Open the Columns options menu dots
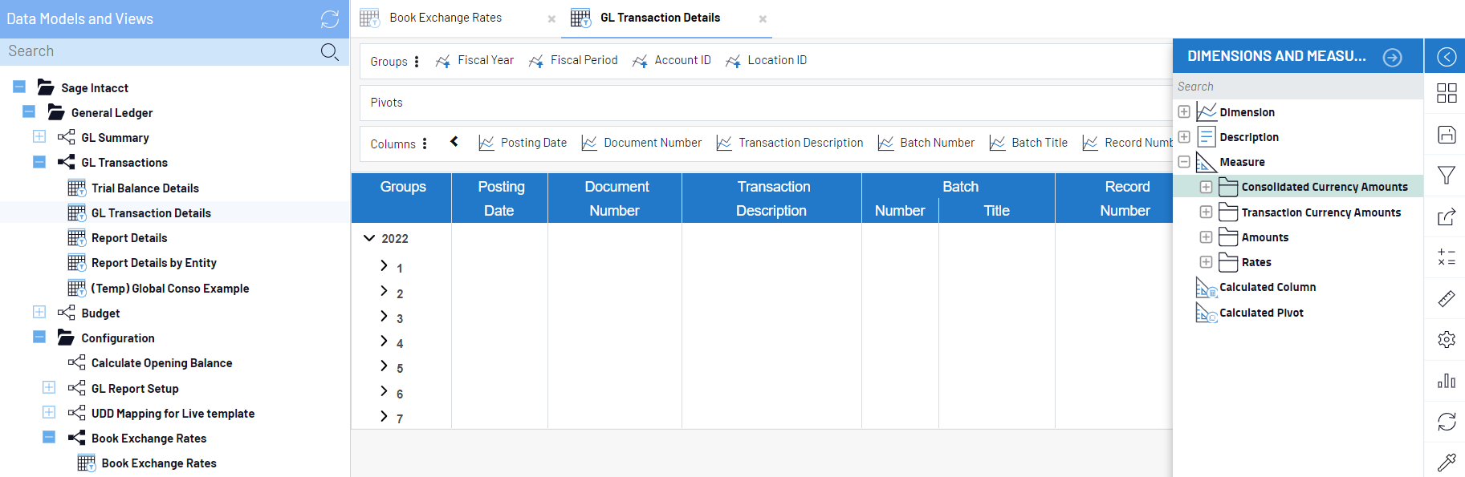 (x=425, y=144)
